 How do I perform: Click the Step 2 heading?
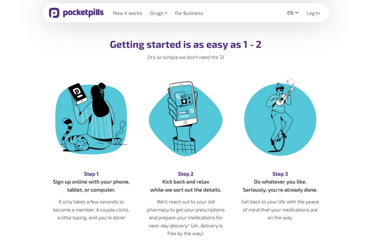pyautogui.click(x=186, y=174)
